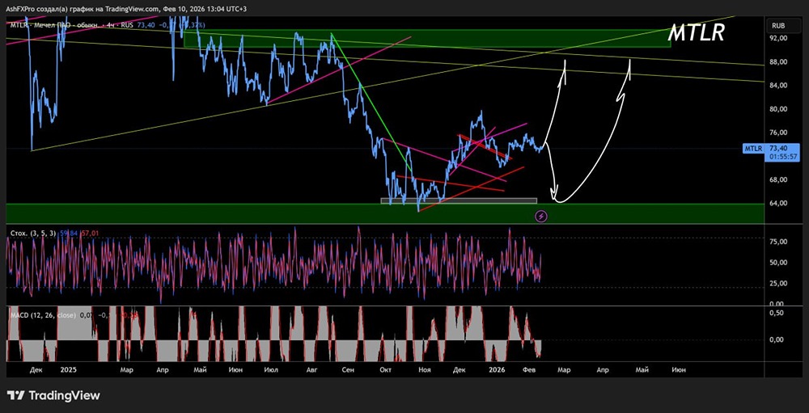Click the 25,00 stochastic axis label
The image size is (809, 413).
click(x=778, y=284)
